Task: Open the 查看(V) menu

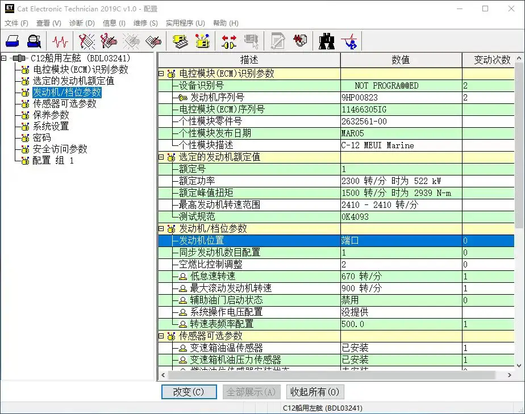Action: point(48,23)
